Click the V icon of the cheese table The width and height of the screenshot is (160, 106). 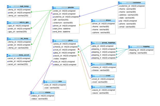92,64
